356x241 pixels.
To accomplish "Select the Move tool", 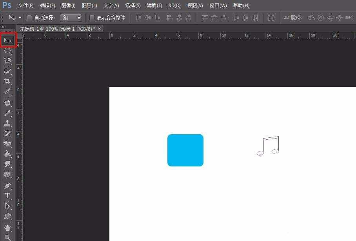I will (7, 40).
